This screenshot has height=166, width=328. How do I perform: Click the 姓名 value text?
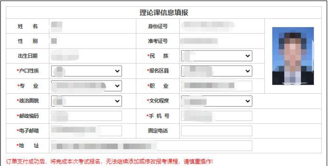click(57, 26)
